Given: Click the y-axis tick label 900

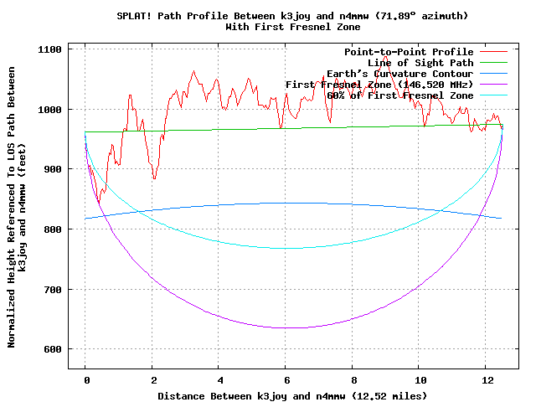Looking at the screenshot, I should tap(53, 169).
